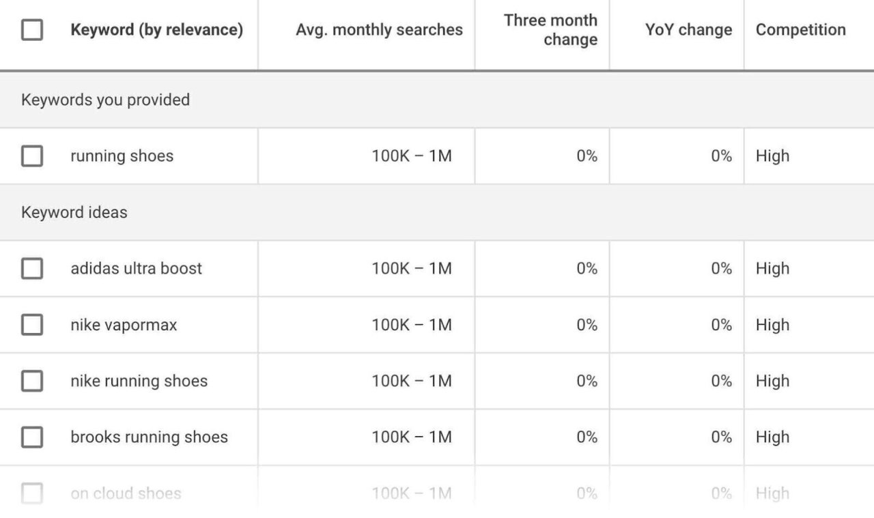Image resolution: width=874 pixels, height=518 pixels.
Task: Click the Keyword ideas section heading
Action: 74,213
